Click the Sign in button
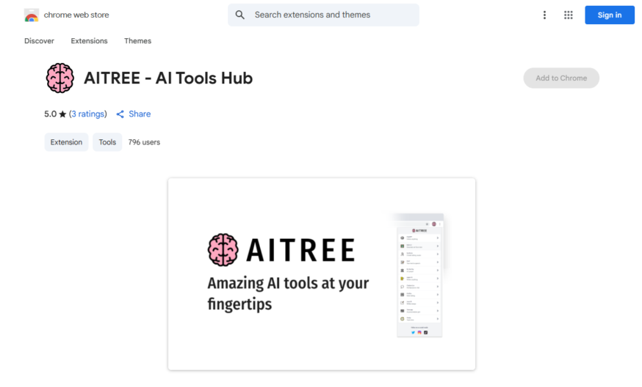This screenshot has height=387, width=642. (609, 15)
